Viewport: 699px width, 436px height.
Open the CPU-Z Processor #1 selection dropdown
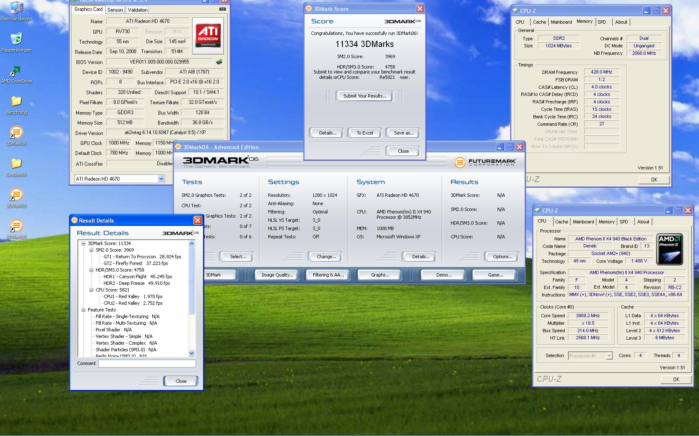[x=609, y=356]
